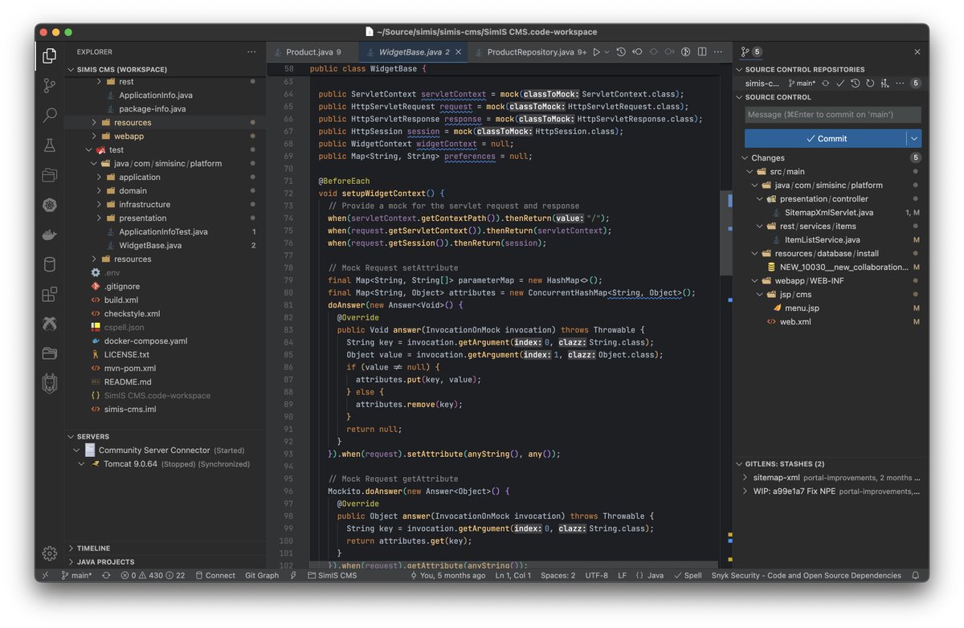
Task: Click errors and warnings count in status bar
Action: [153, 575]
